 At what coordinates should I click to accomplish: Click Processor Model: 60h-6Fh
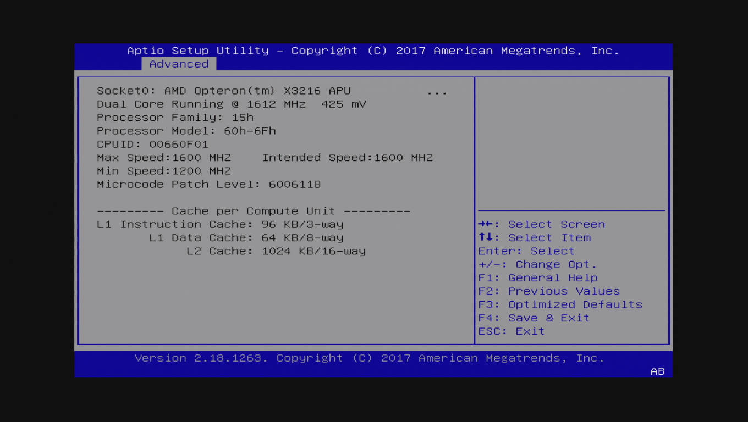pyautogui.click(x=186, y=131)
